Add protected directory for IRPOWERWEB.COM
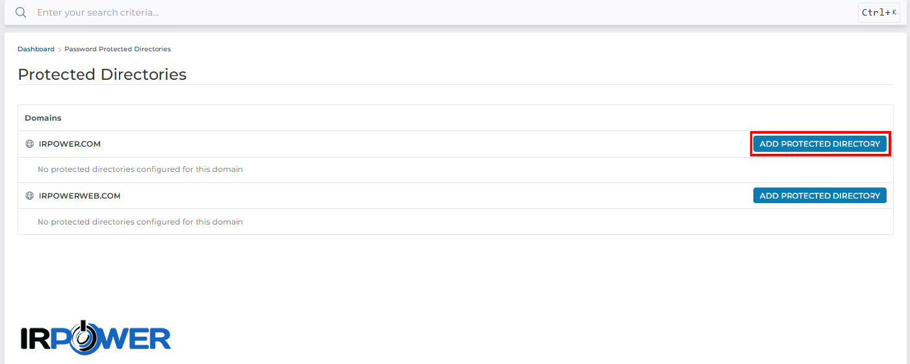 click(820, 196)
